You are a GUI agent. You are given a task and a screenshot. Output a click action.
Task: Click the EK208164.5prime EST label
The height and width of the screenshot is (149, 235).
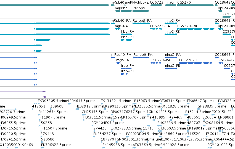(x=218, y=123)
